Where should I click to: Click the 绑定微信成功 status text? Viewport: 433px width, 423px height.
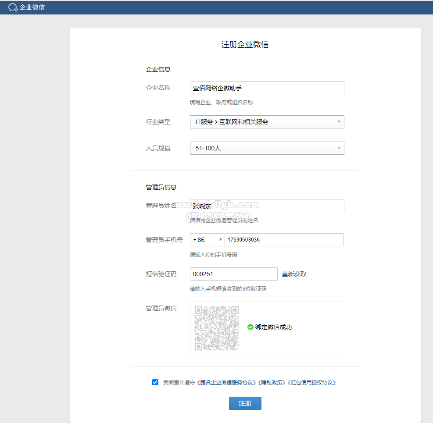273,327
